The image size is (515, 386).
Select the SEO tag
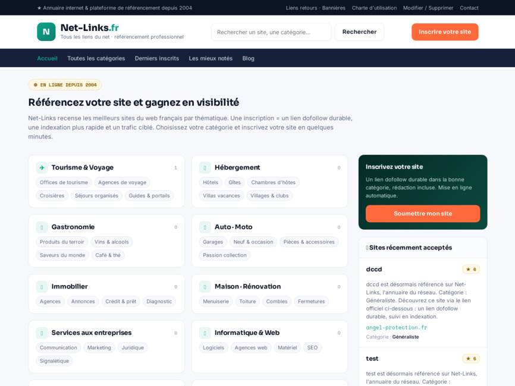312,347
